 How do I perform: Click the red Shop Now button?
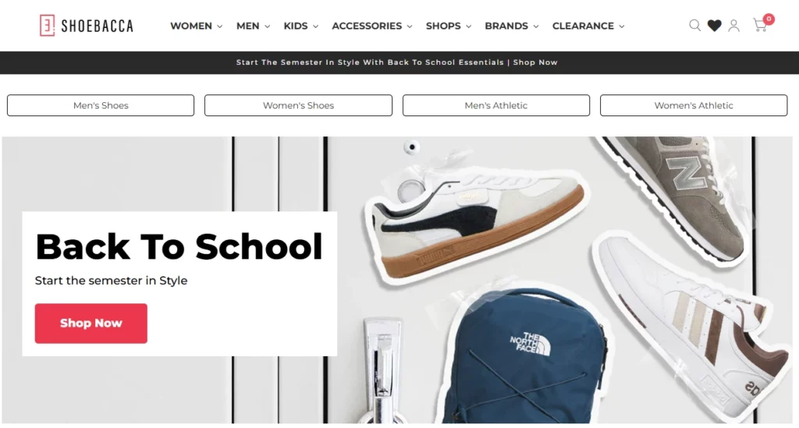click(x=91, y=324)
